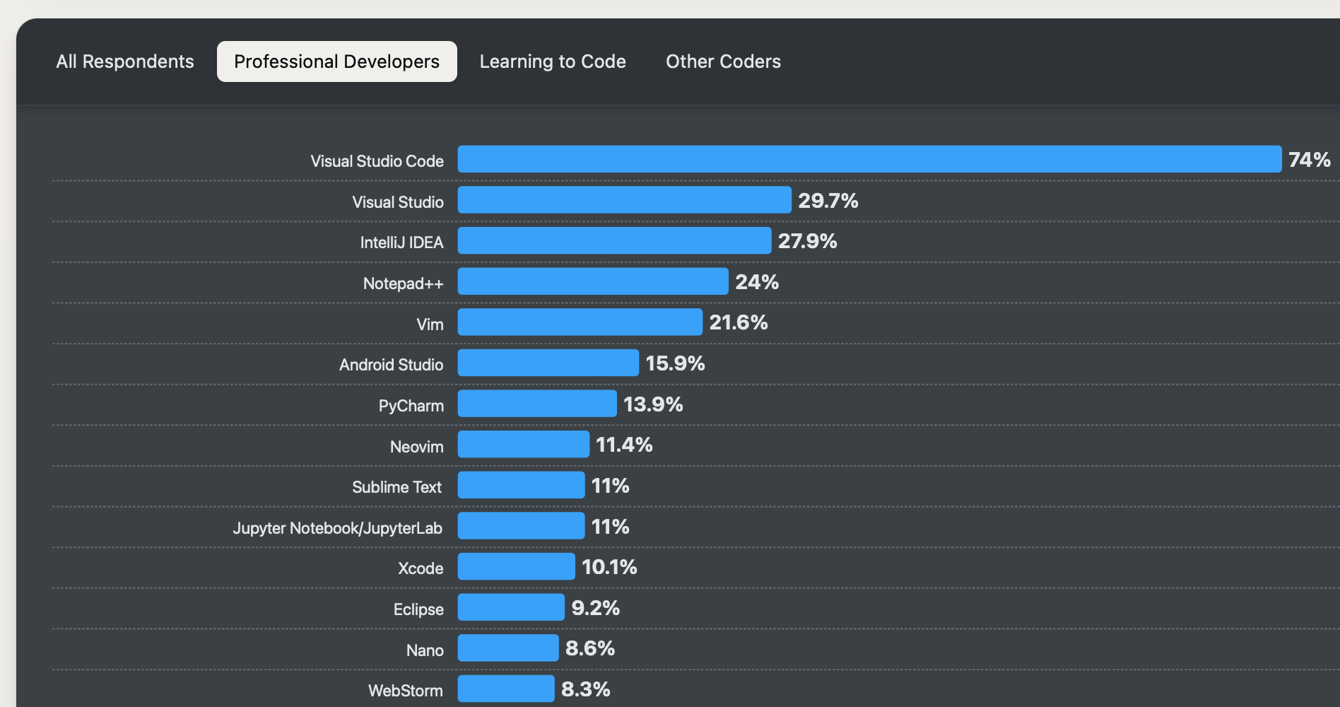1340x707 pixels.
Task: Click the 'Android Studio' label
Action: point(392,365)
